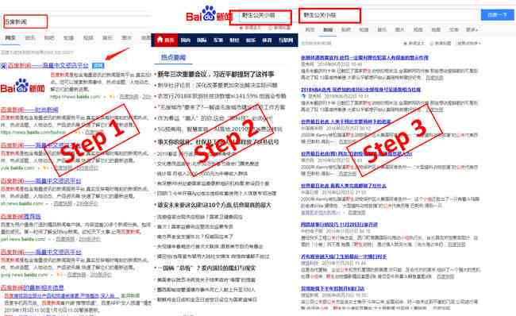Open the 知道 tab in Step 1 panel
The image size is (516, 316).
tap(68, 37)
